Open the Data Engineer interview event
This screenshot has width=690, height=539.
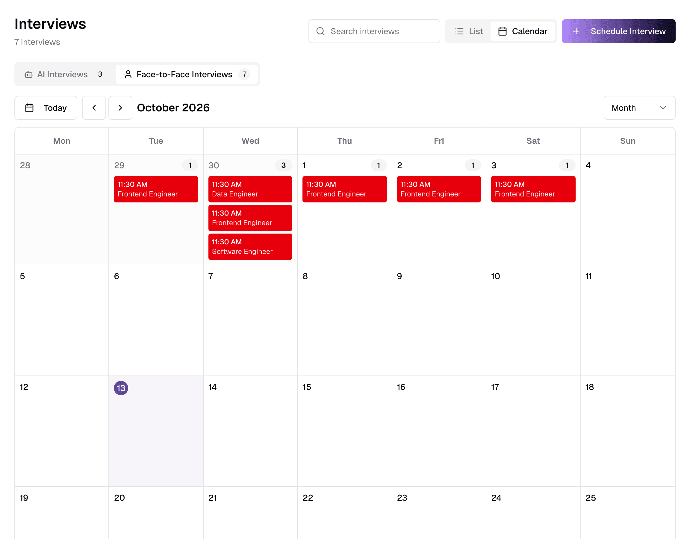(250, 189)
